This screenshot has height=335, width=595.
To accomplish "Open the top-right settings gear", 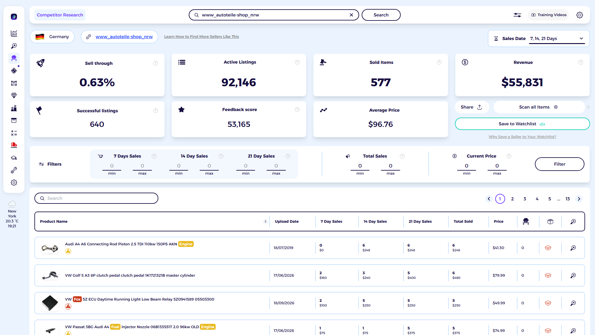I will [x=580, y=15].
